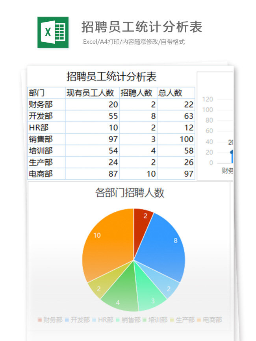
Task: Select the main title 招聘员工统计分析表
Action: tap(142, 27)
